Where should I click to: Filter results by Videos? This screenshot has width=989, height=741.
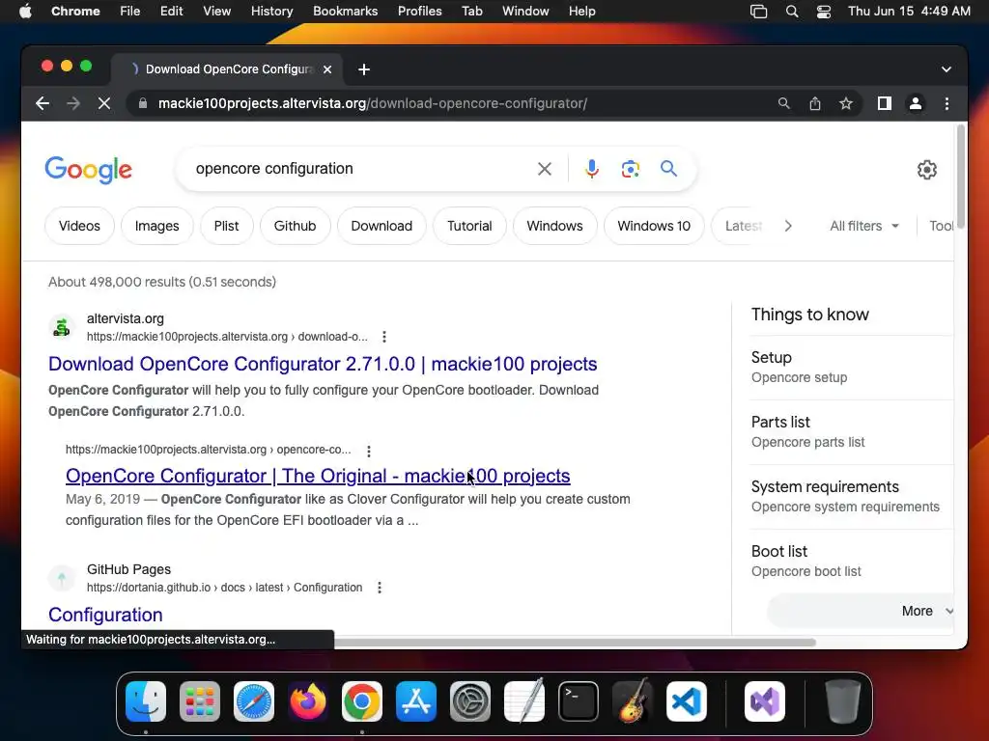79,226
